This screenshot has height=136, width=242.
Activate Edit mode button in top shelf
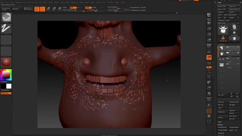pyautogui.click(x=37, y=9)
